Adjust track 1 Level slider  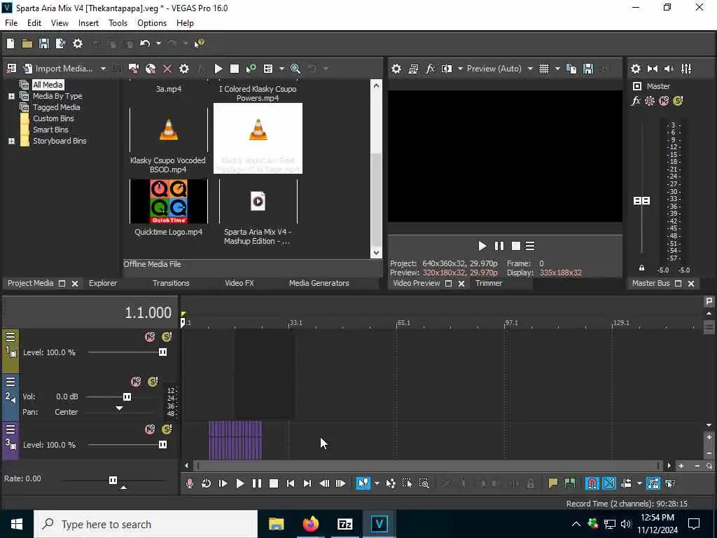[x=162, y=352]
